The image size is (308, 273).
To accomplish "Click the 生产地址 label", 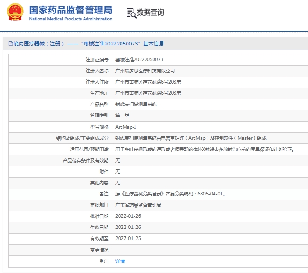I will (x=100, y=93).
